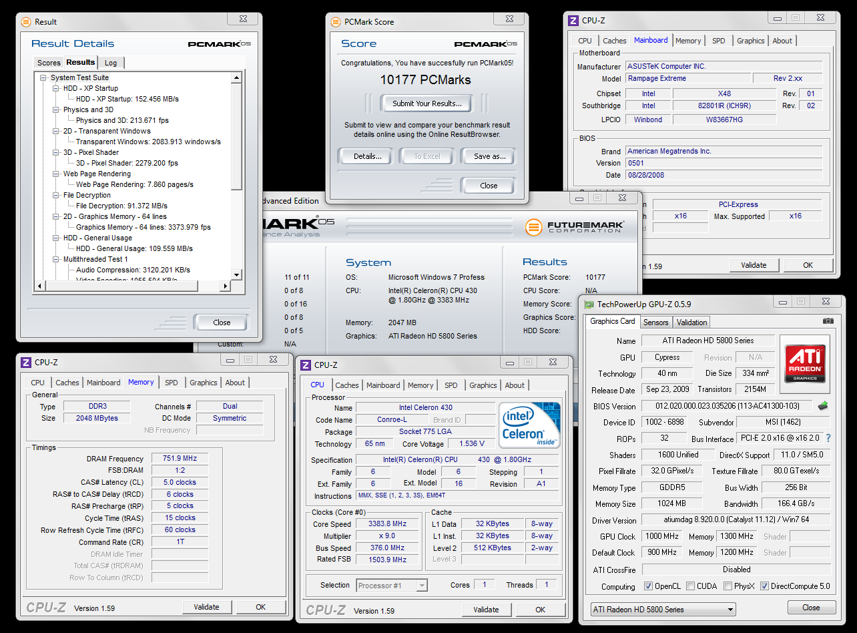Image resolution: width=857 pixels, height=633 pixels.
Task: Switch to the Scores tab in Result Details
Action: click(49, 63)
